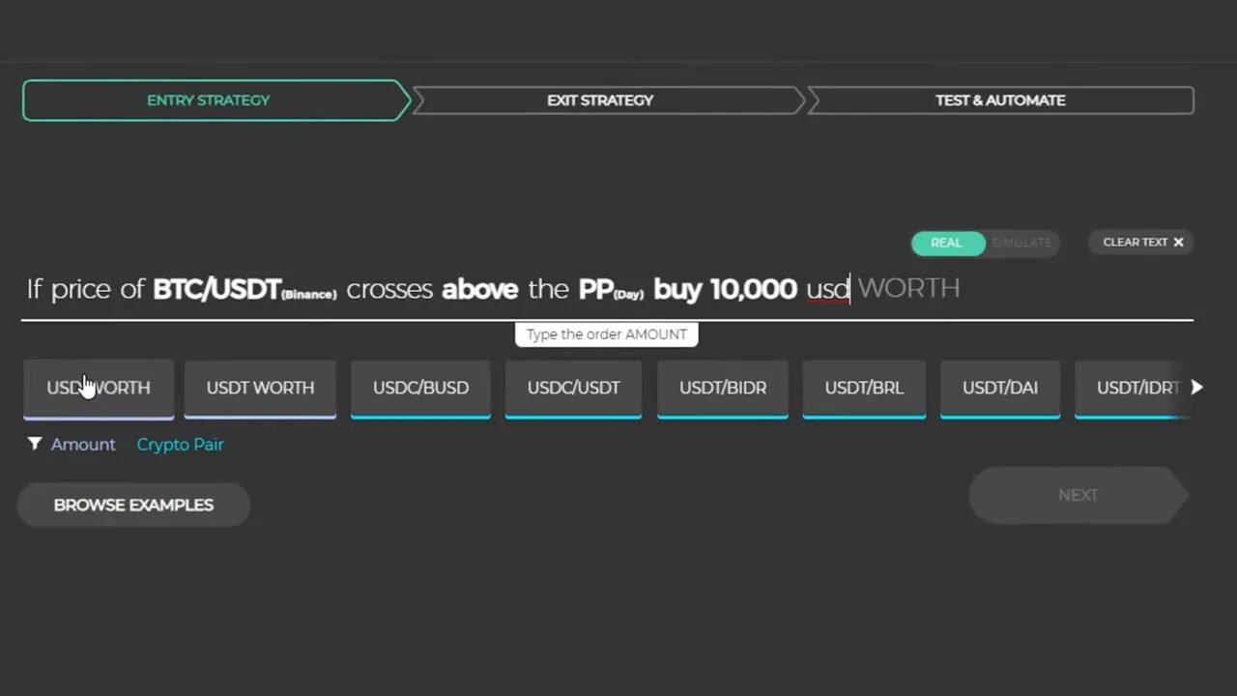Image resolution: width=1237 pixels, height=696 pixels.
Task: Open the EXIT STRATEGY tab
Action: [600, 100]
